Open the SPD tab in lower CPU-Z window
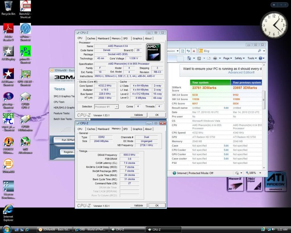 click(125, 129)
